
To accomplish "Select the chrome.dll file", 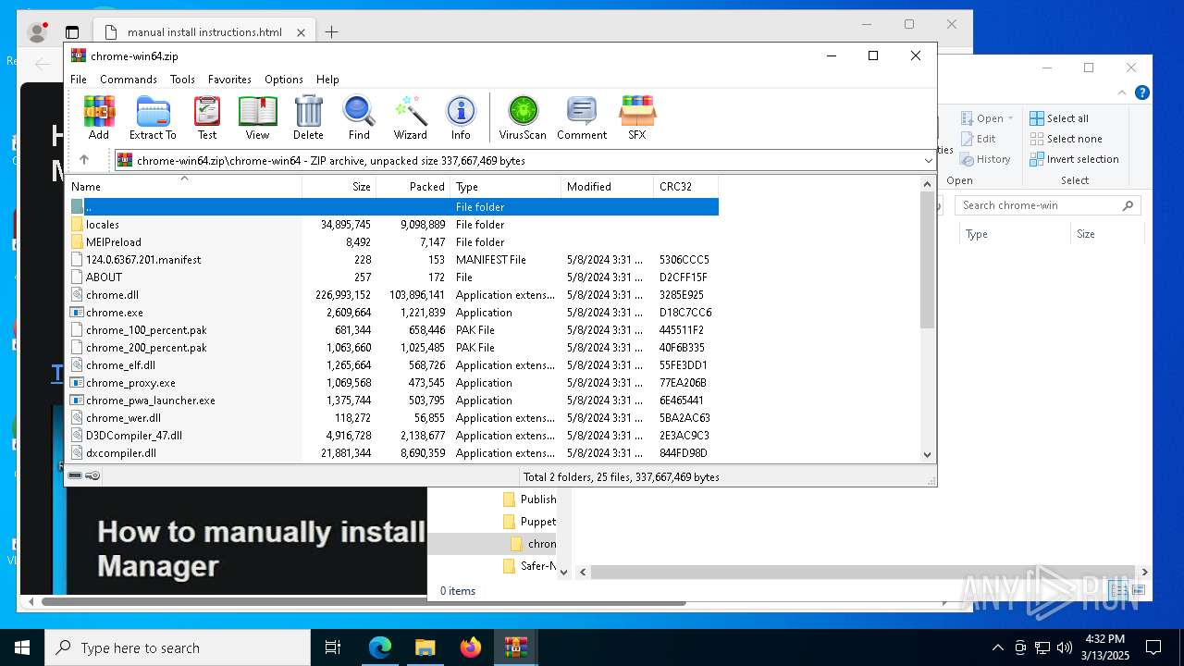I will tap(393, 295).
